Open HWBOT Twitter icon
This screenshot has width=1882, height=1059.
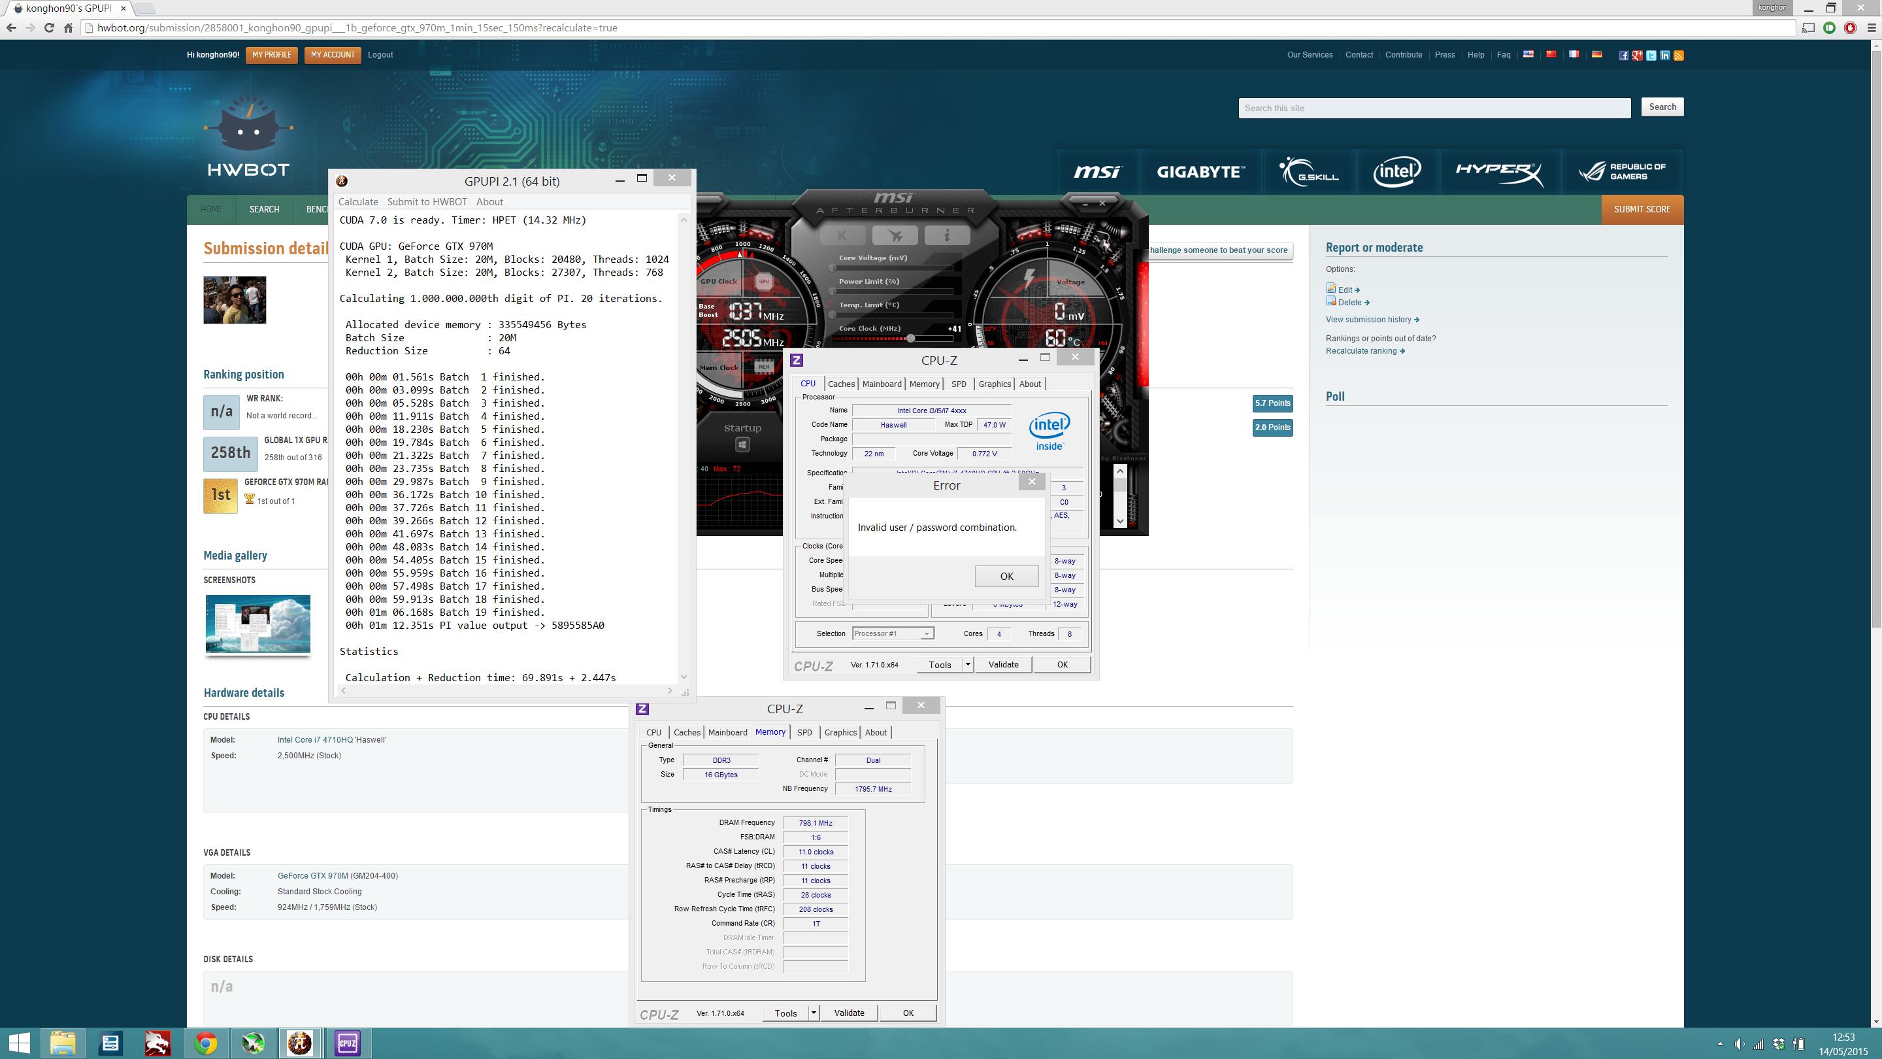[x=1651, y=56]
